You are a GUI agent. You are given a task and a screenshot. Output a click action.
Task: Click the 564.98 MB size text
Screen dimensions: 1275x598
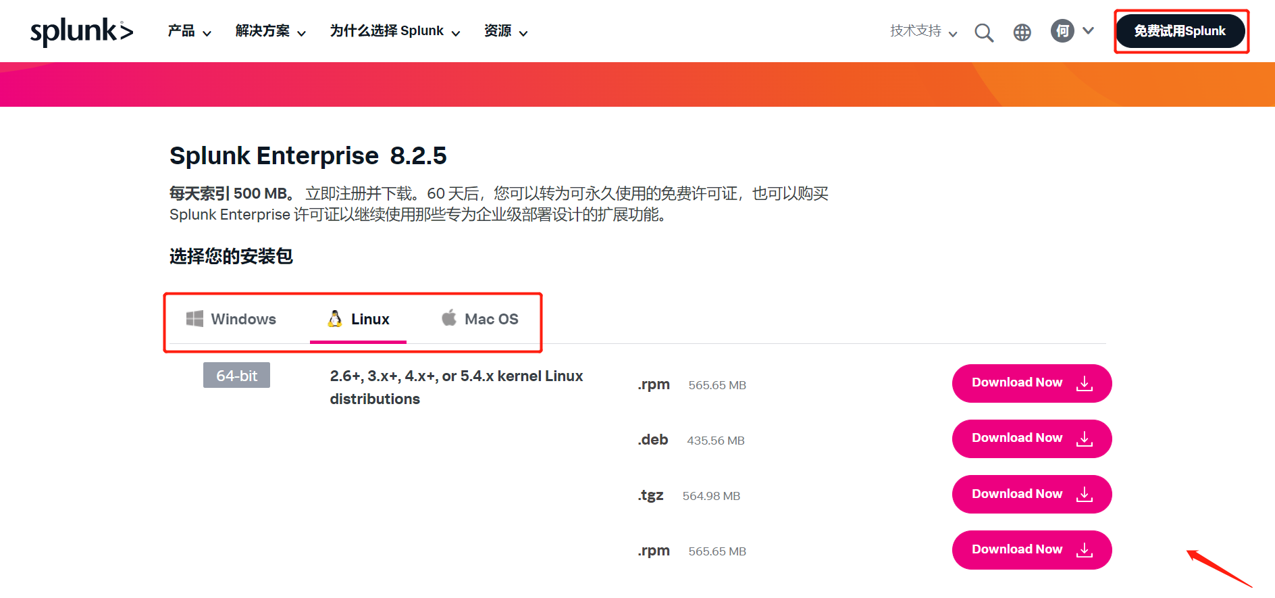coord(711,496)
